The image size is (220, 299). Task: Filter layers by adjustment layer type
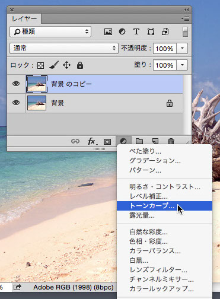(122, 31)
